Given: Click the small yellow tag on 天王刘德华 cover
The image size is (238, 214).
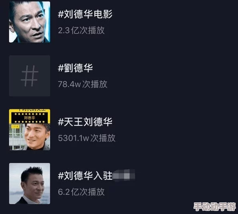Looking at the screenshot, I should pyautogui.click(x=15, y=126).
